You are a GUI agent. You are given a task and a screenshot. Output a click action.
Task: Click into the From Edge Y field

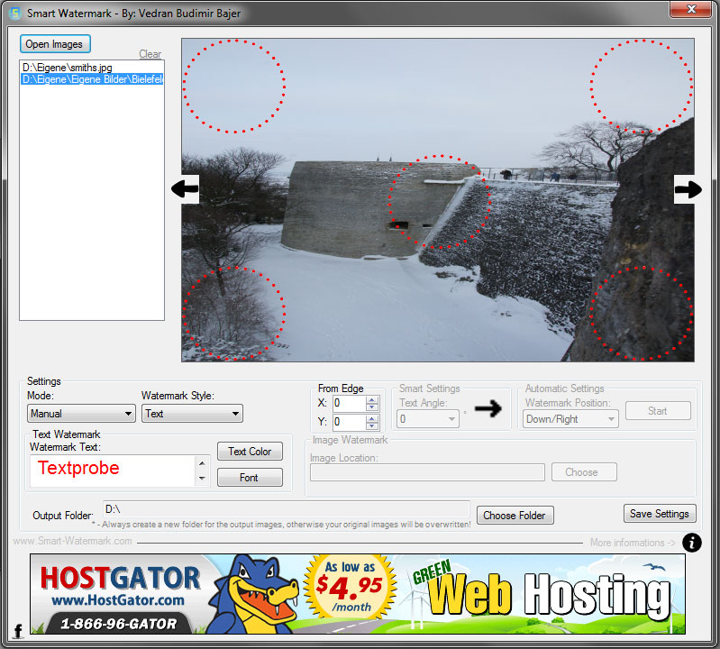pos(350,422)
